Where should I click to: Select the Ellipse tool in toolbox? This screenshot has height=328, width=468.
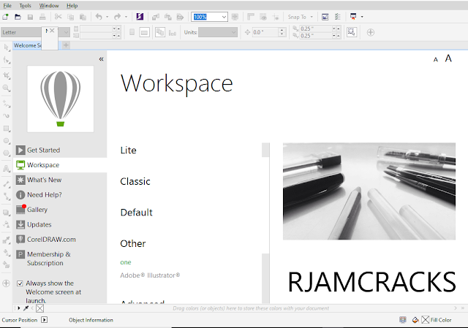(7, 141)
